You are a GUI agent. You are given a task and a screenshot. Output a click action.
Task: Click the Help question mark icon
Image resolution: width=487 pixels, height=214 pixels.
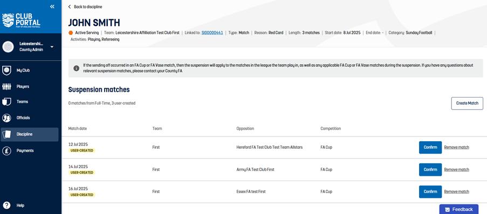6,205
